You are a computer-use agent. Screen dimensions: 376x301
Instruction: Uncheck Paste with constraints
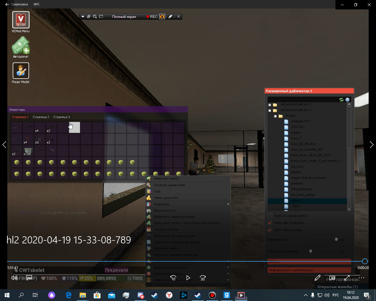click(x=270, y=223)
